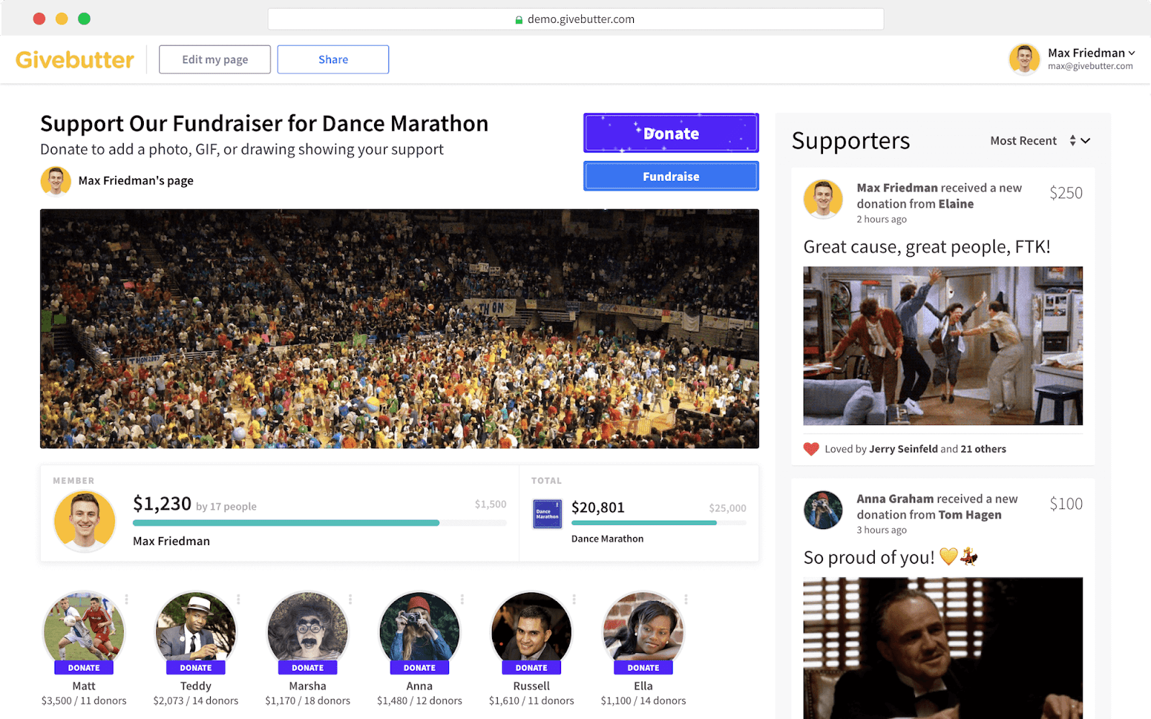Click Matt's '$3,500 / 11 donors' text

pos(83,700)
